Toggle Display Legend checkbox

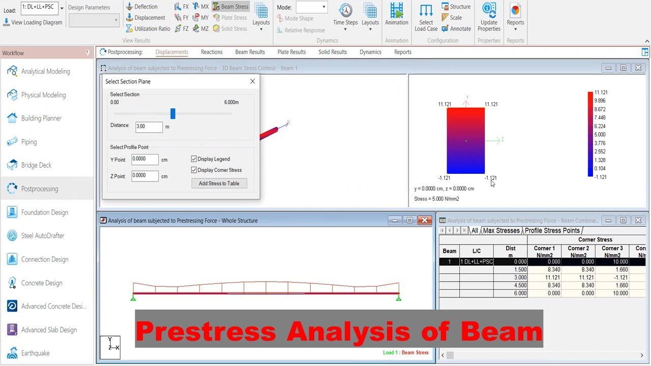pos(194,159)
